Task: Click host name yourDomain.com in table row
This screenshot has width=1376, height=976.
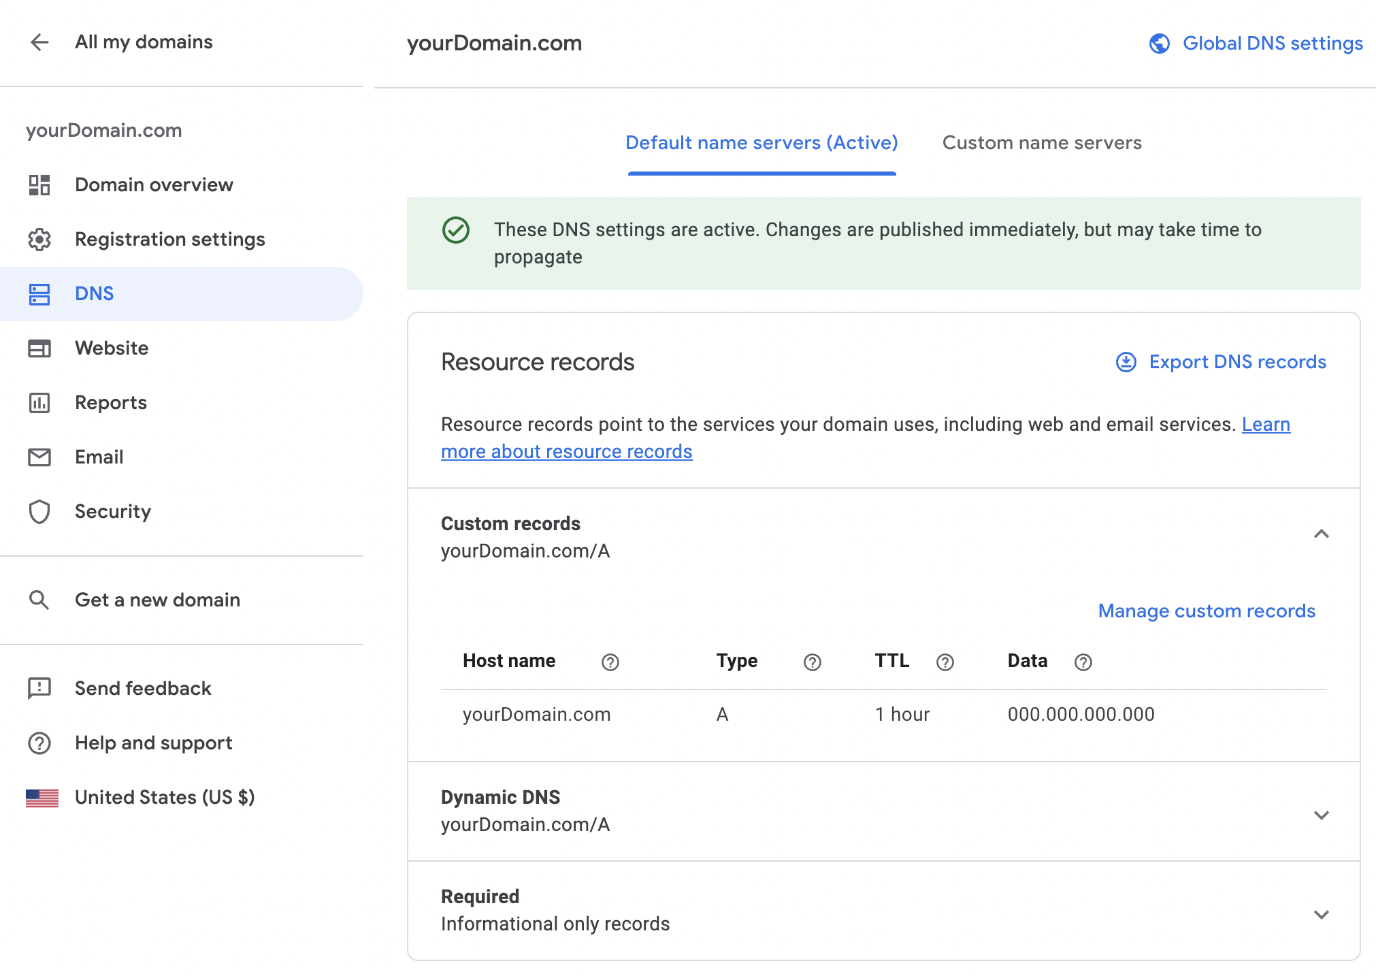Action: [x=537, y=715]
